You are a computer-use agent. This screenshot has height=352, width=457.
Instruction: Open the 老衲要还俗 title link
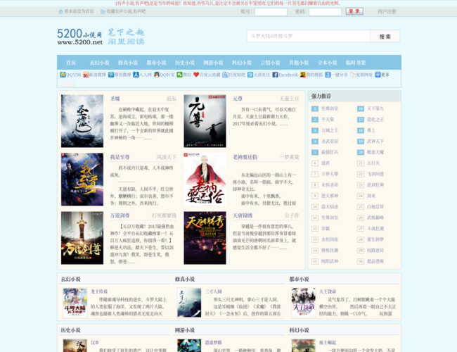pyautogui.click(x=245, y=157)
